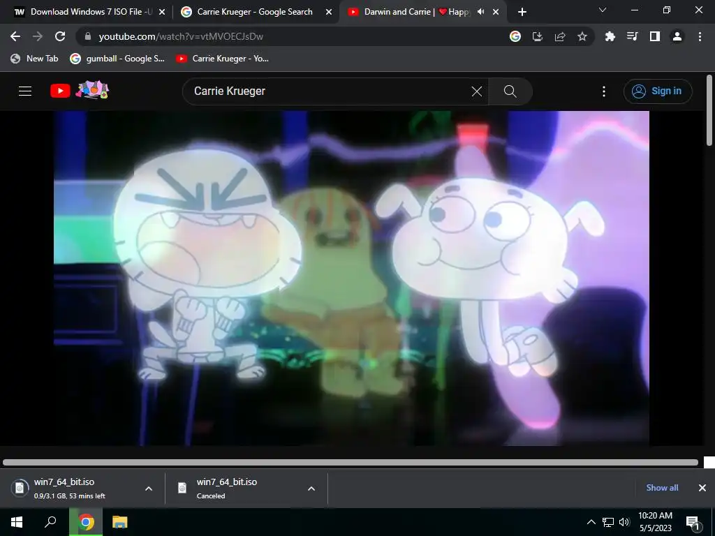715x536 pixels.
Task: Open Chrome three-dot menu
Action: click(x=700, y=36)
